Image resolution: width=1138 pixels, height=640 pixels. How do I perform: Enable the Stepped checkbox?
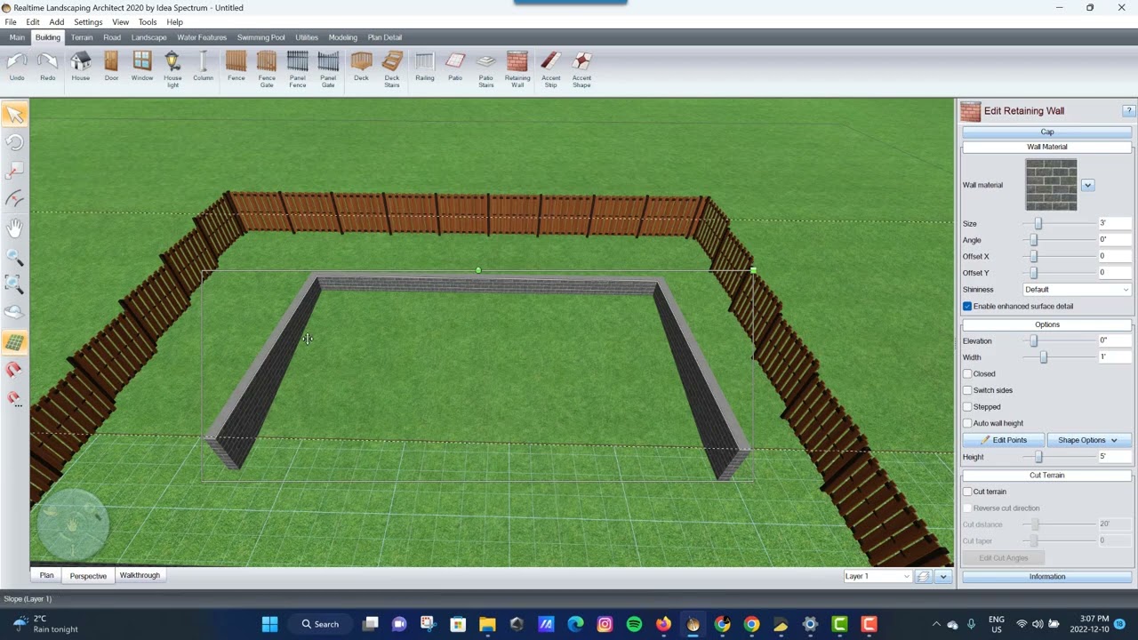(x=967, y=407)
